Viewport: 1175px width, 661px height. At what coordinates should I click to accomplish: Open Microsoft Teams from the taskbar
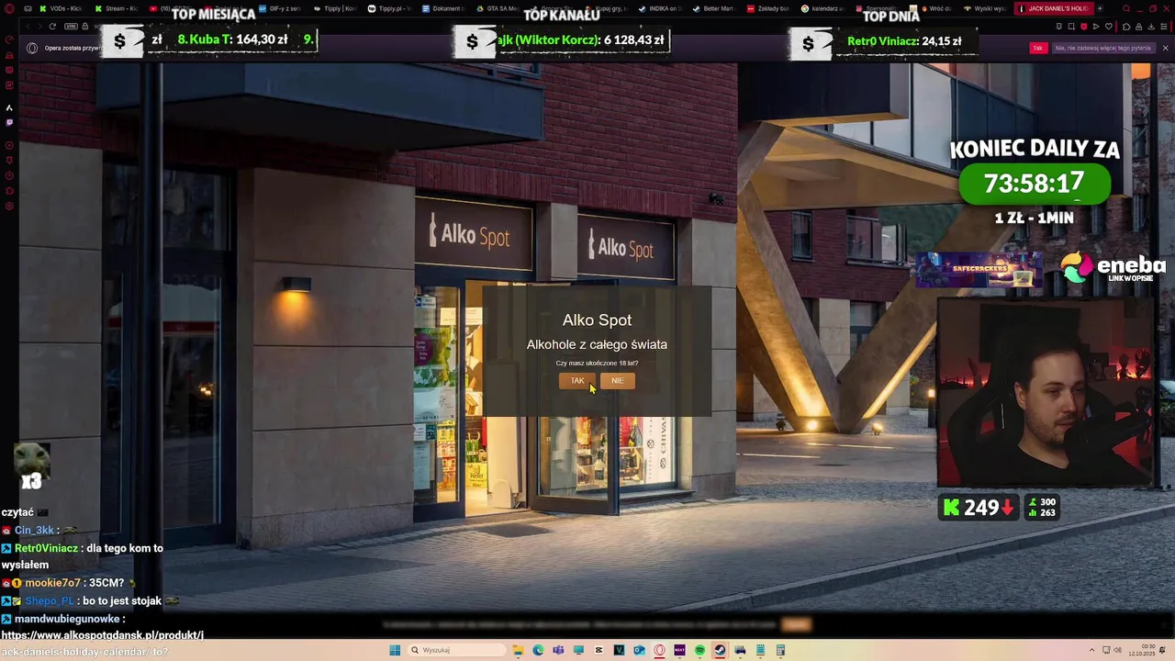pos(559,650)
